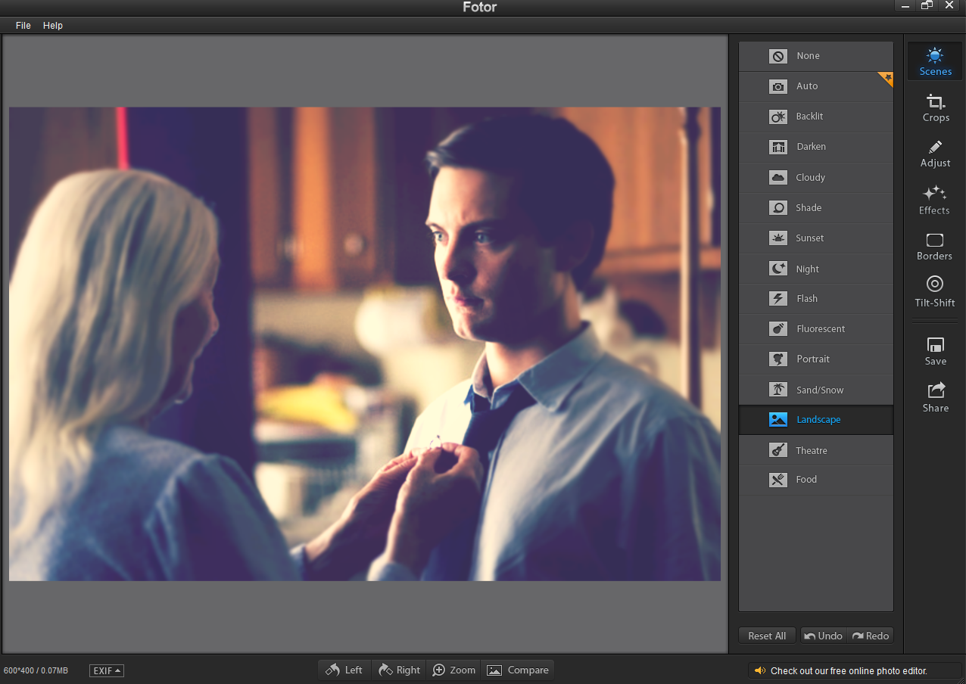Apply the Theatre scene preset
This screenshot has width=966, height=684.
pyautogui.click(x=815, y=449)
